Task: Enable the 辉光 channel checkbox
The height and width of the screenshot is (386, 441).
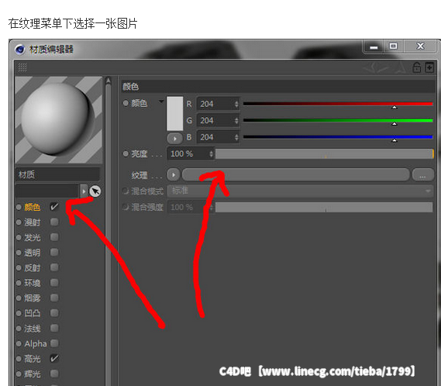Action: click(x=54, y=374)
